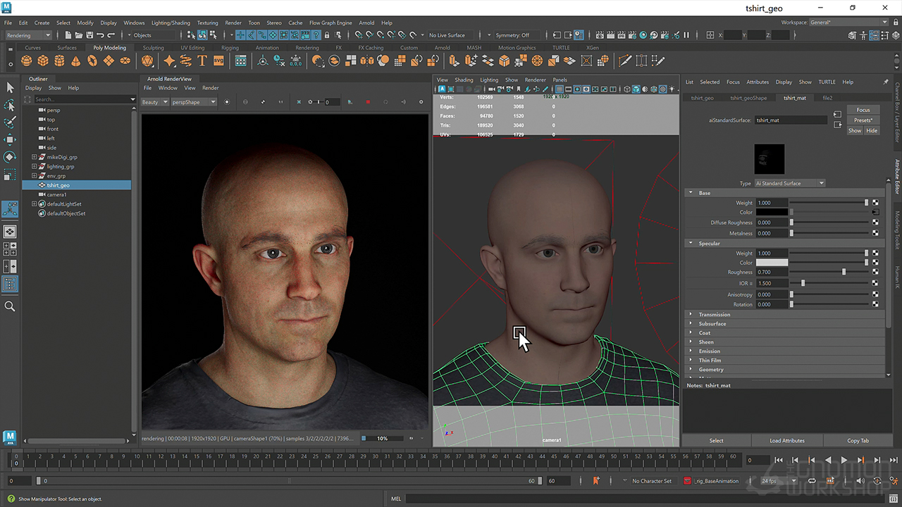Create a polygon sphere from the shelf
Viewport: 902px width, 507px height.
(x=27, y=61)
